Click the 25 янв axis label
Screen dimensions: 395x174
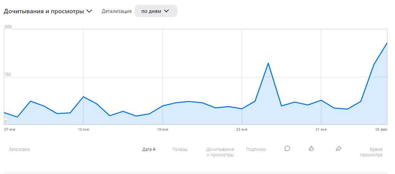pos(242,129)
